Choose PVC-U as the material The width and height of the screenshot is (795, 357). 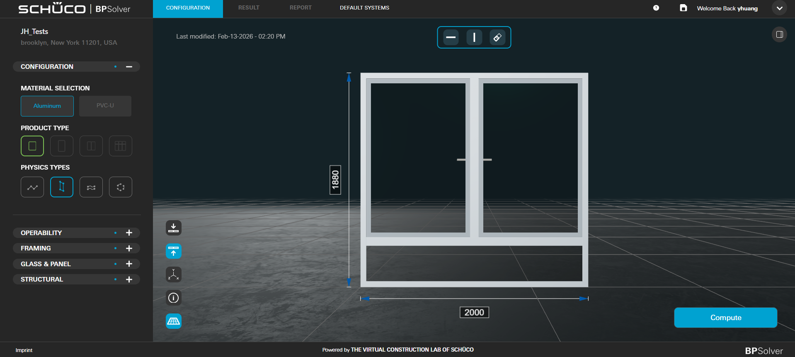pos(105,106)
